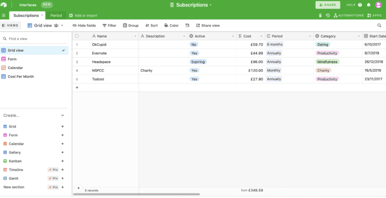Click the Airtable logo home icon
Screen dimensions: 386x198
point(4,5)
